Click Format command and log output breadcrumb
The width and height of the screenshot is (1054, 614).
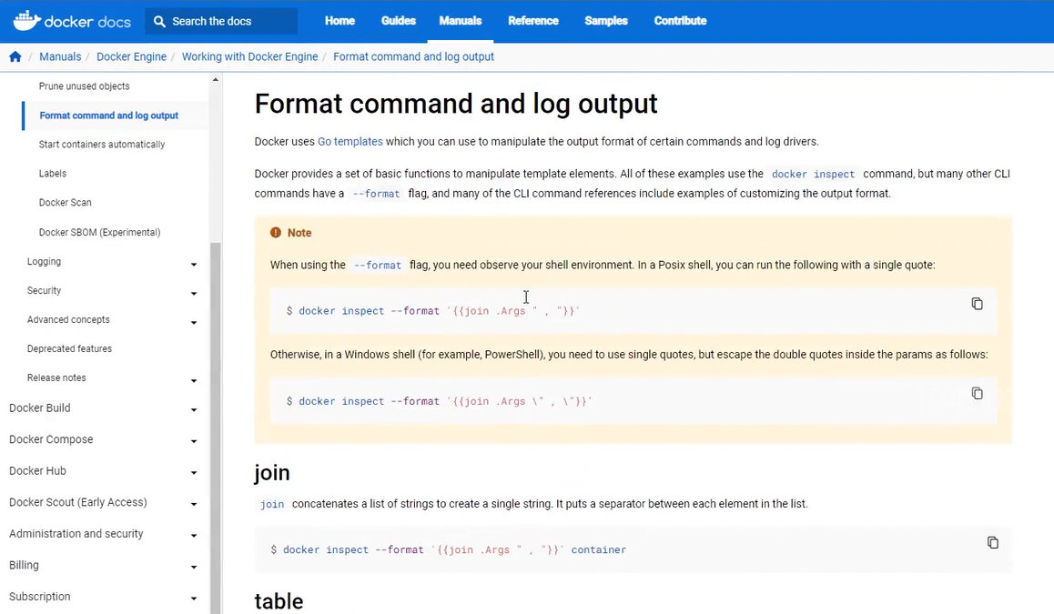(413, 56)
